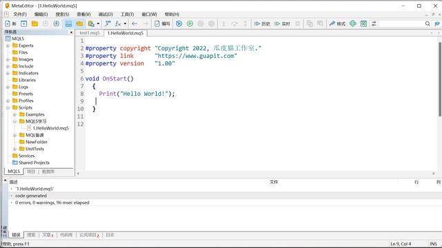Open the Help (帮助) menu

tap(172, 14)
